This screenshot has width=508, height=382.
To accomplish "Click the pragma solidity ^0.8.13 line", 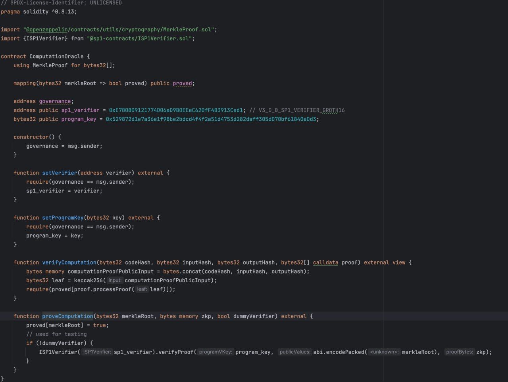I will pos(39,12).
